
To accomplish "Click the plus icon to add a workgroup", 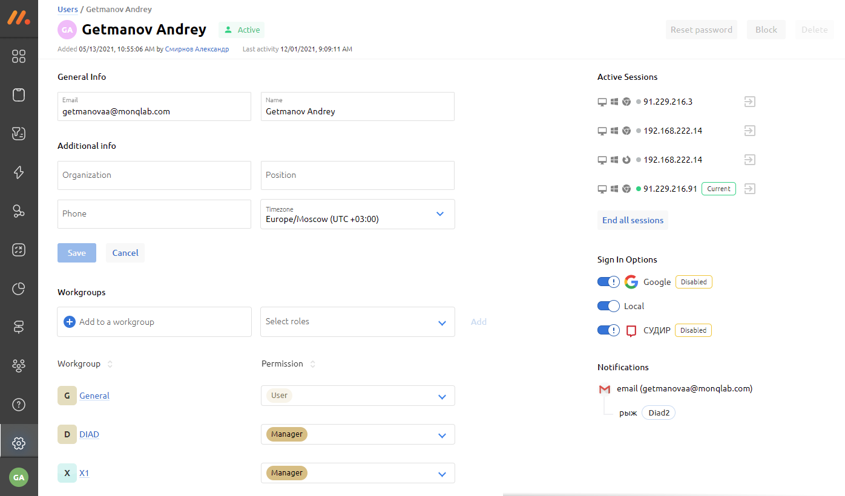I will click(x=70, y=322).
